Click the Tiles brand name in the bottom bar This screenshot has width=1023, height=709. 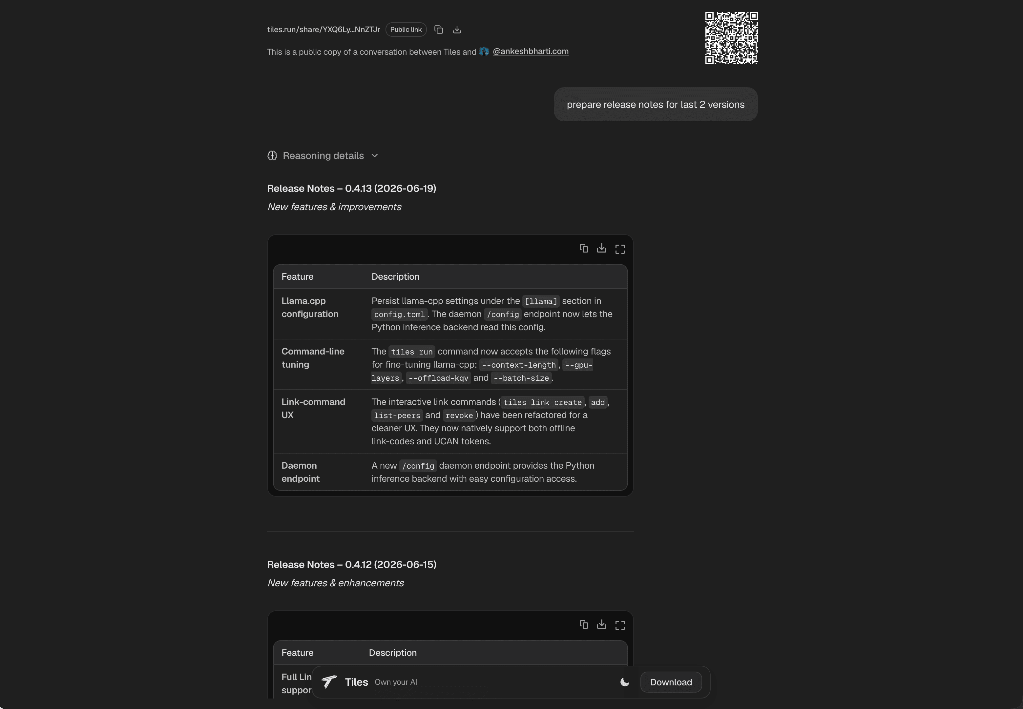(356, 682)
